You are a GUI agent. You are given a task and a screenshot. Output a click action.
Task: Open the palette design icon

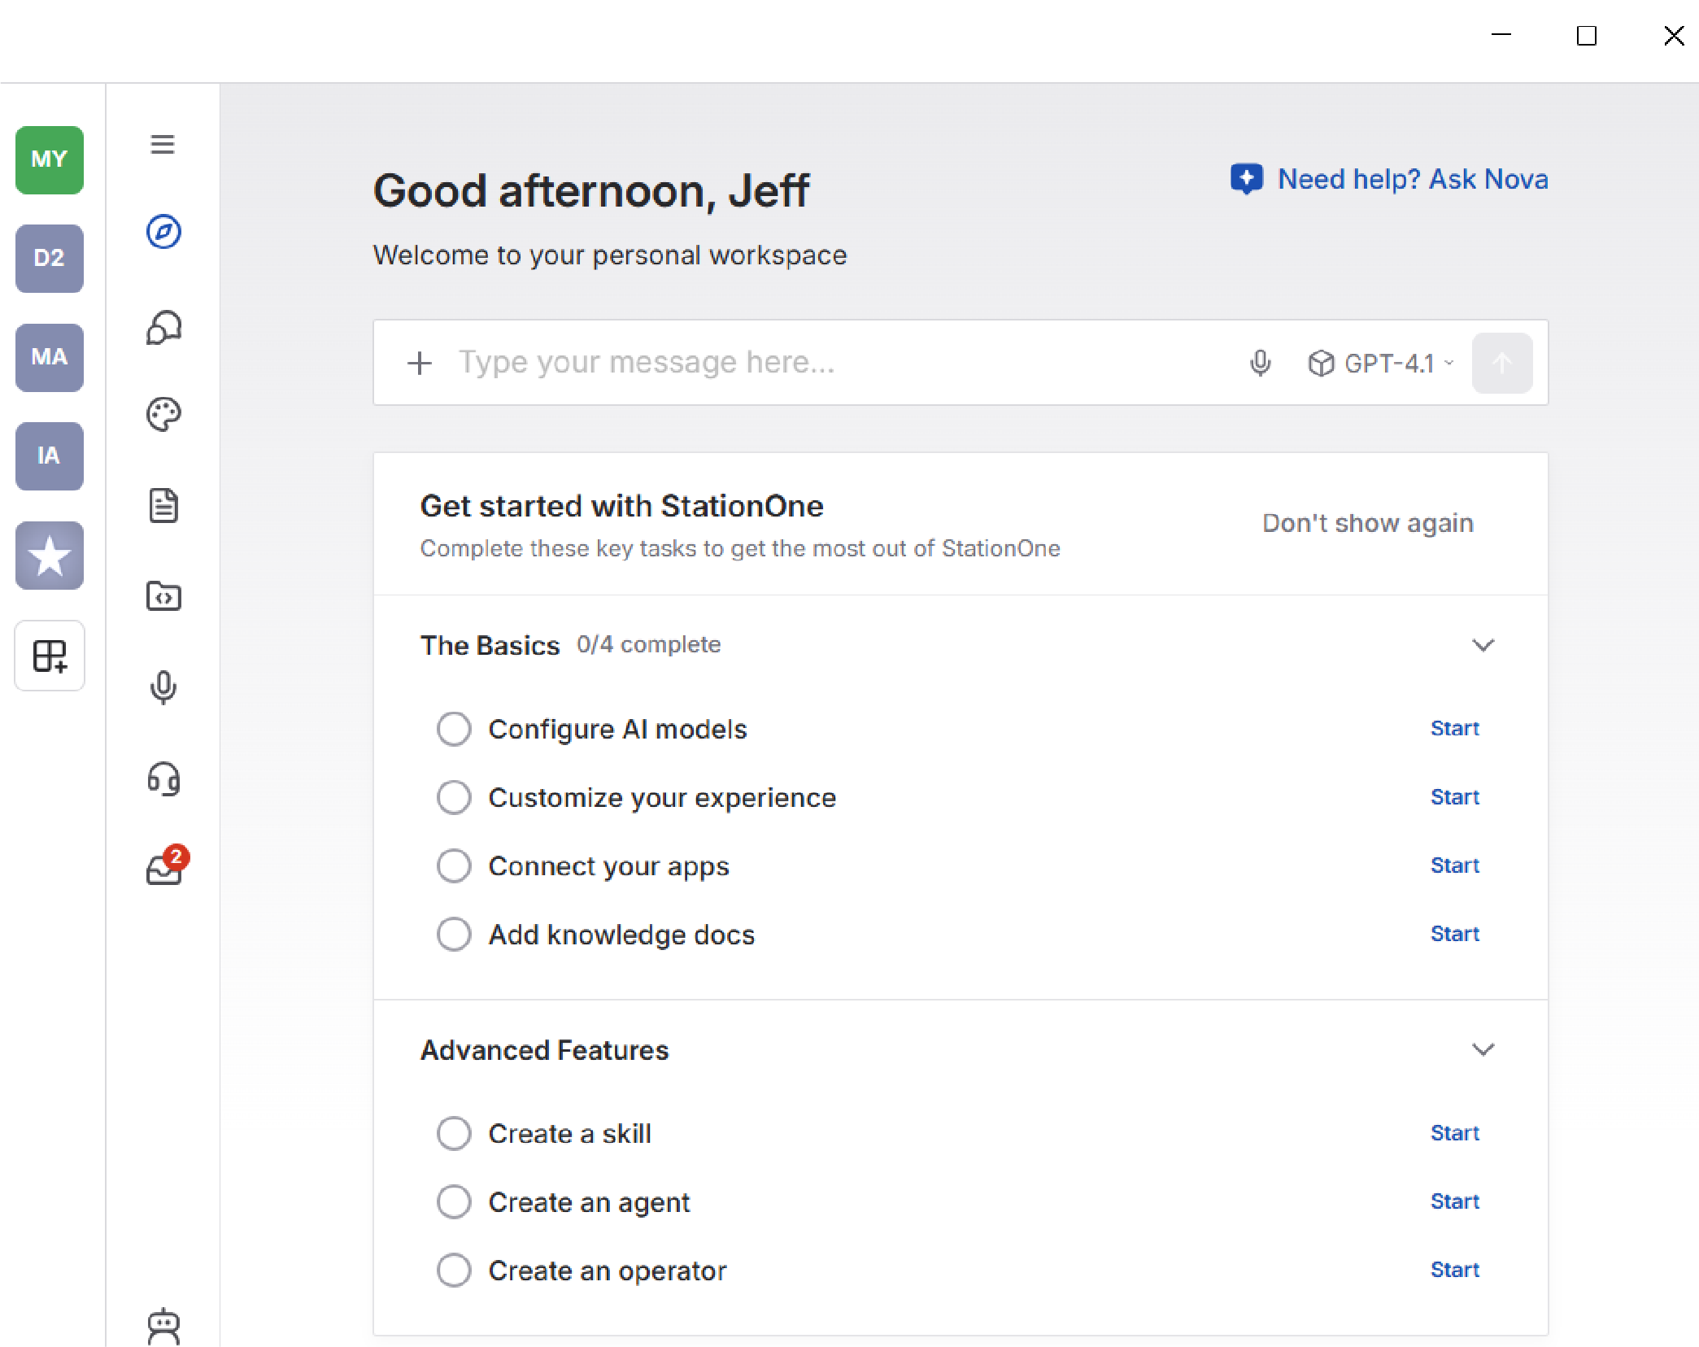pos(163,414)
